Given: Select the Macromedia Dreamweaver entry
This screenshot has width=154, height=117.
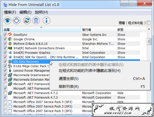Looking at the screenshot, I should pyautogui.click(x=31, y=75).
